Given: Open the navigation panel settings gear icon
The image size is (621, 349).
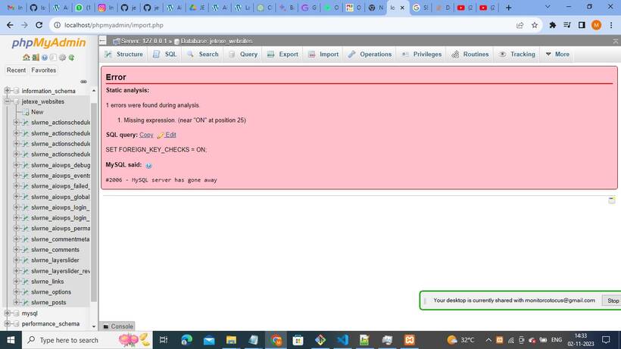Looking at the screenshot, I should coord(63,58).
